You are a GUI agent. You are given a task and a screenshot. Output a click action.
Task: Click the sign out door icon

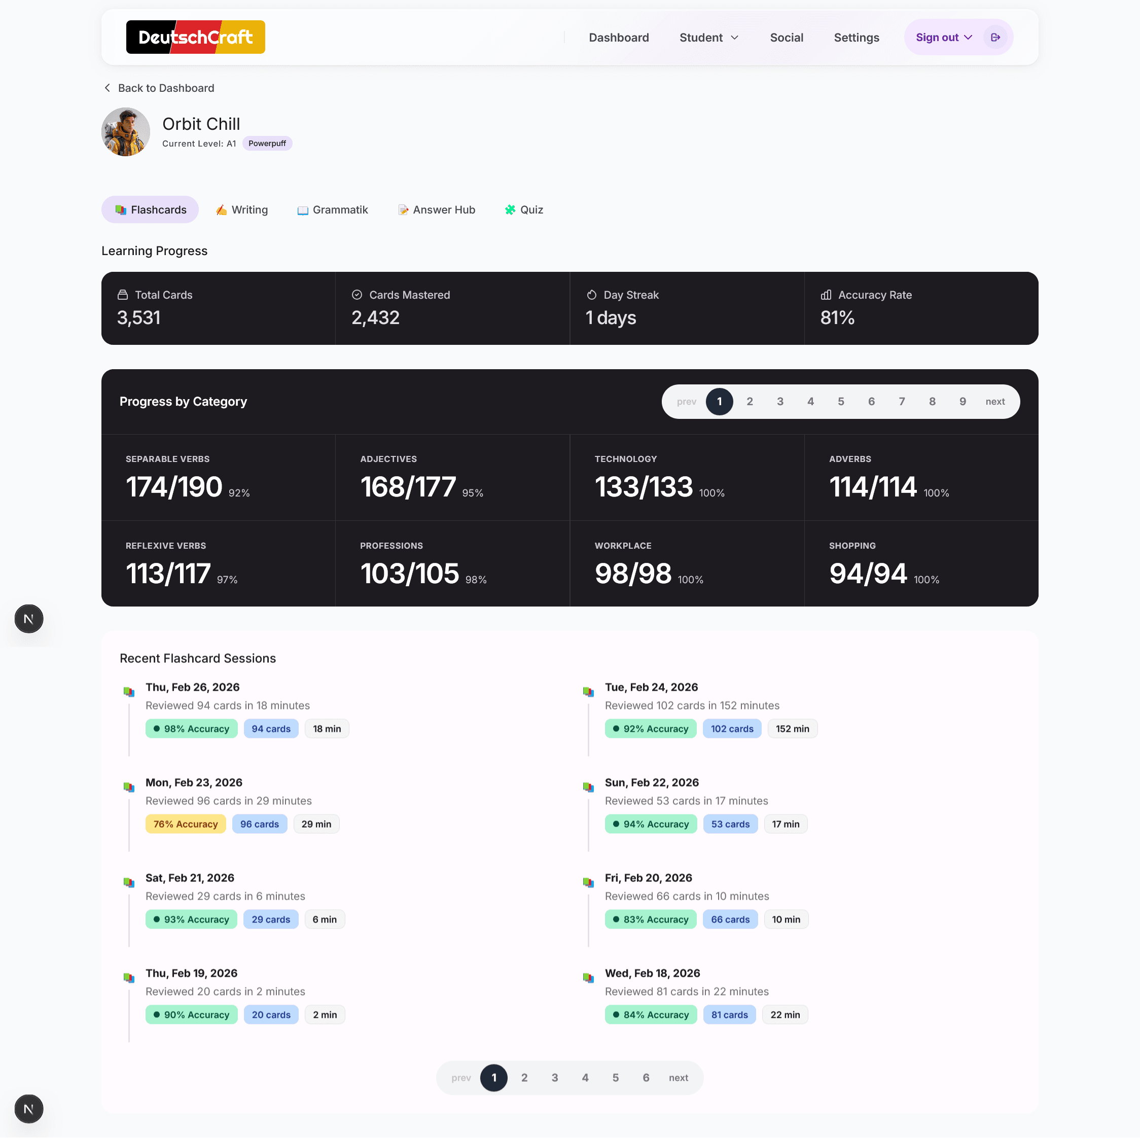(995, 37)
